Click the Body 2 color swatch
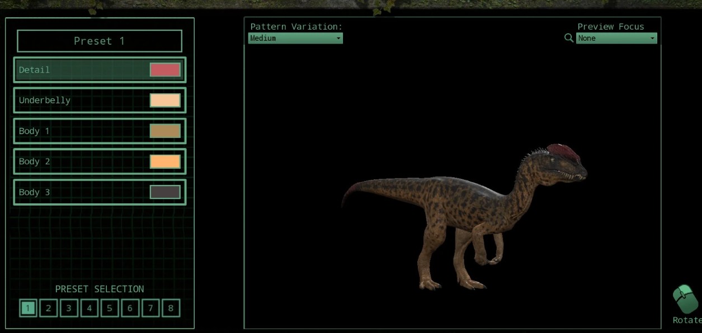The height and width of the screenshot is (333, 702). [165, 161]
